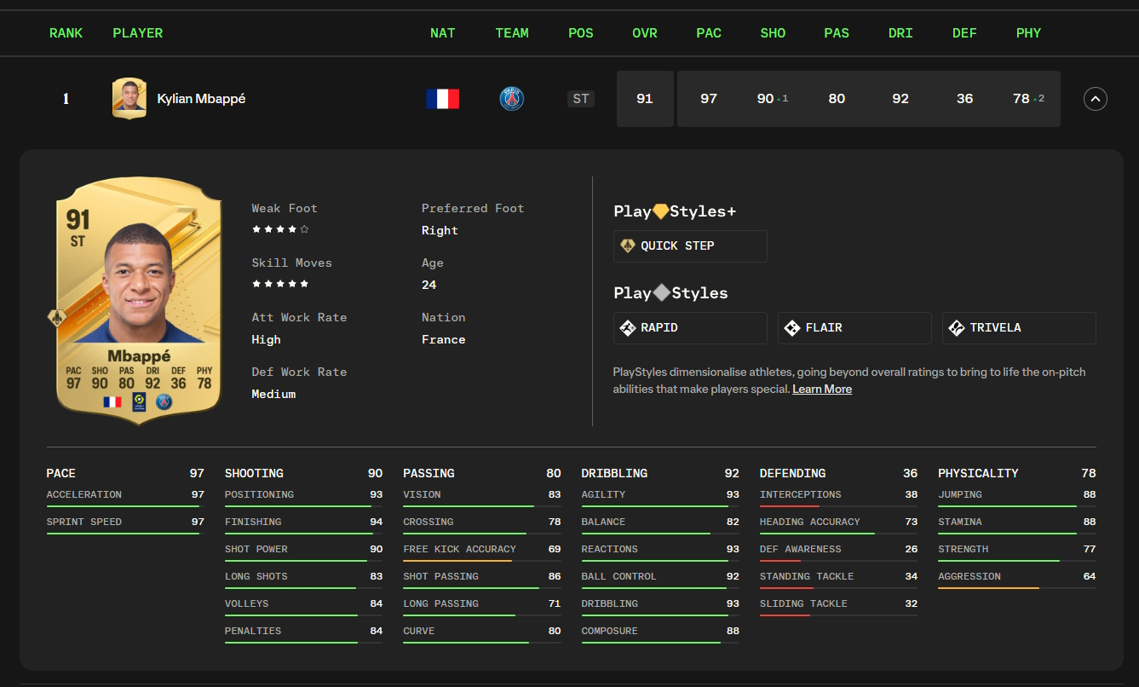1139x687 pixels.
Task: Click the grey diamond in the PlayStyles heading
Action: point(662,293)
